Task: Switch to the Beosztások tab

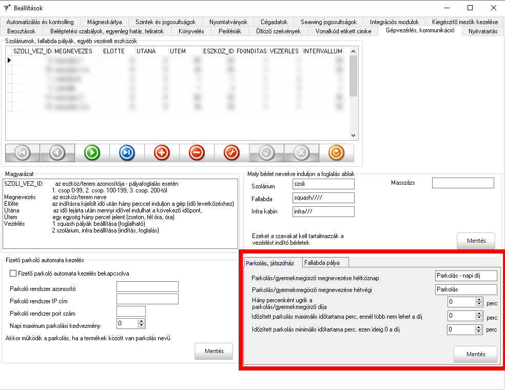Action: point(21,31)
